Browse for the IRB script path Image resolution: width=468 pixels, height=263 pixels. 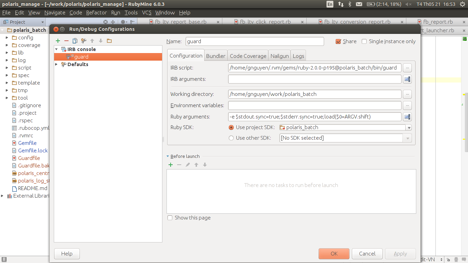pos(407,68)
